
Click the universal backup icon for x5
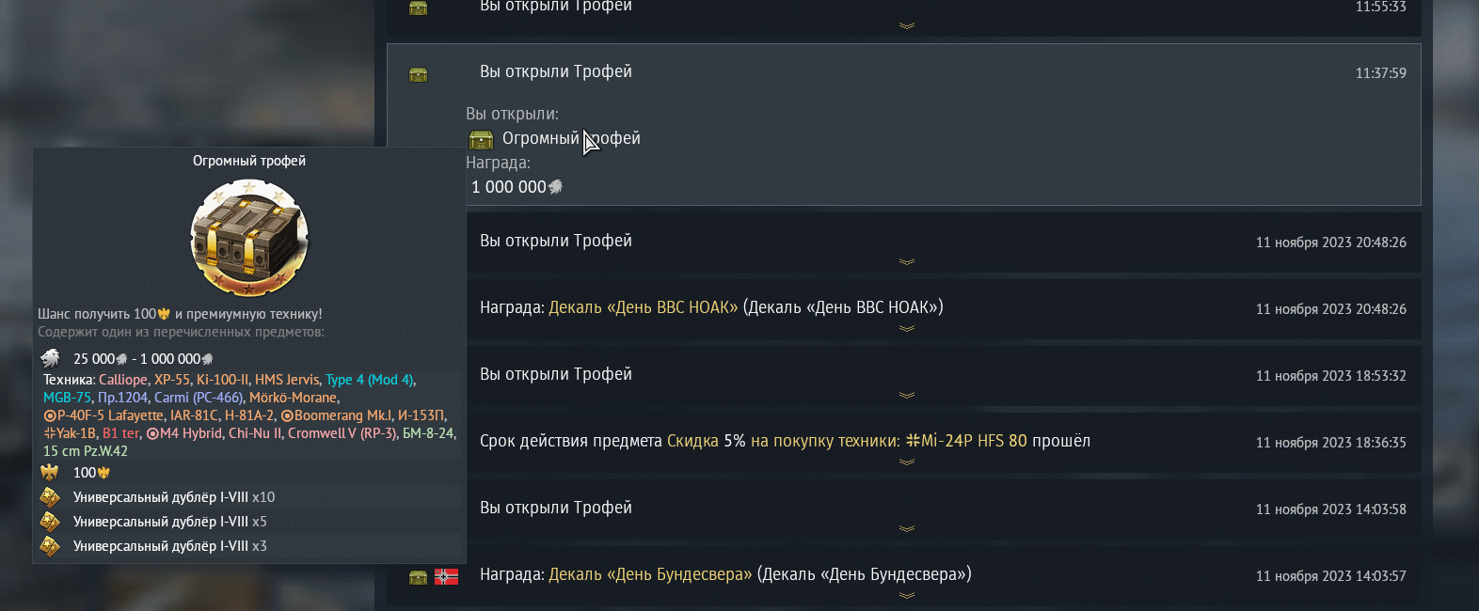(x=50, y=522)
